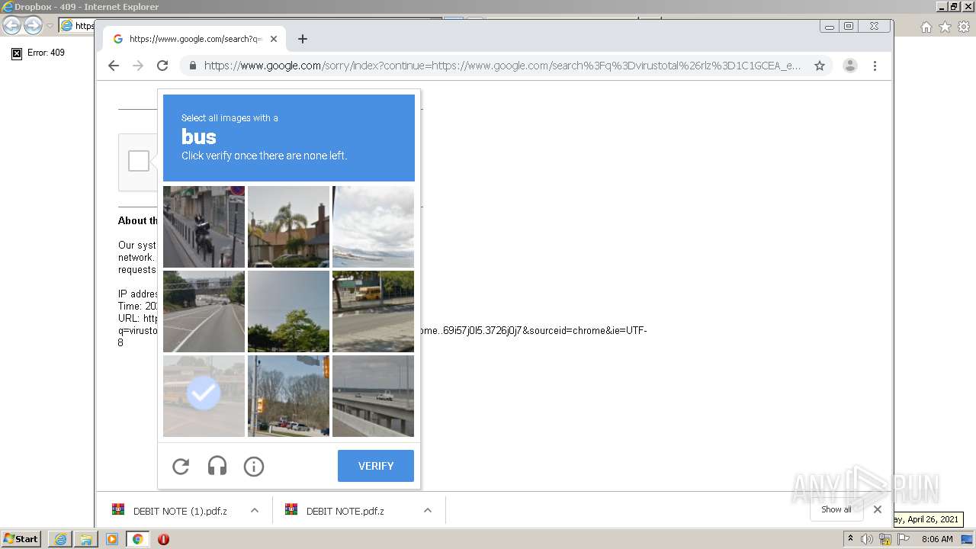
Task: Get an audio challenge via headphones icon
Action: [217, 466]
